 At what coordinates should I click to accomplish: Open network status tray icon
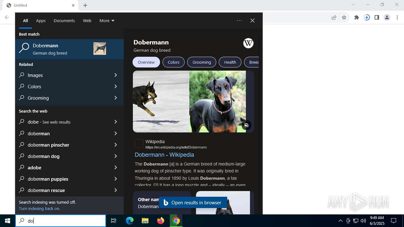(356, 221)
